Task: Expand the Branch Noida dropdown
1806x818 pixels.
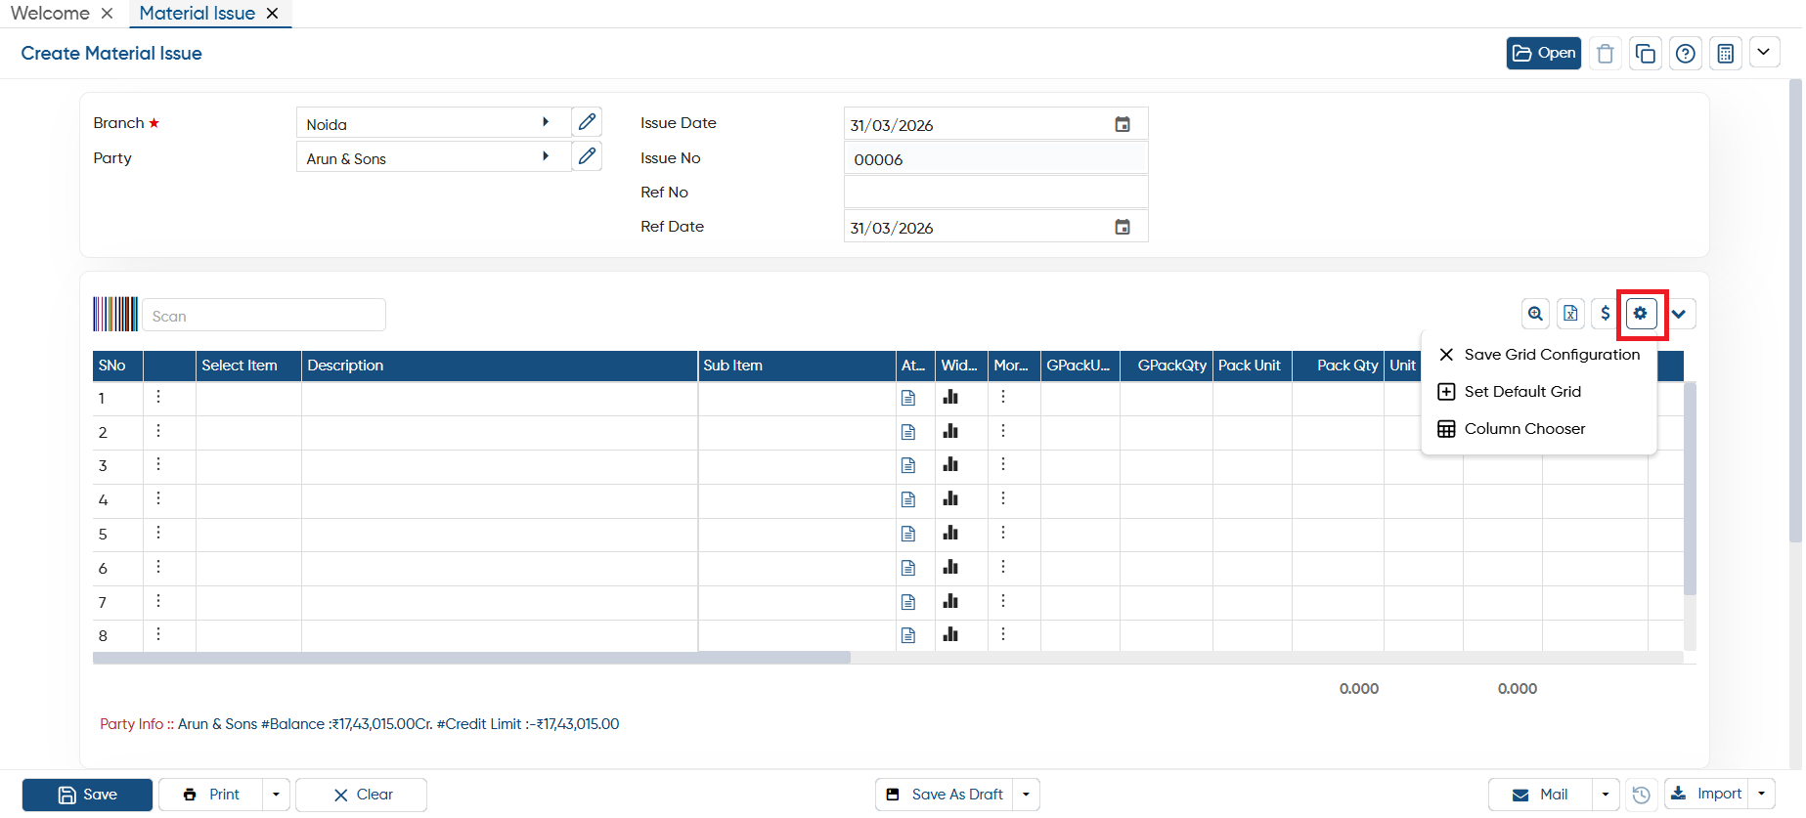Action: point(546,122)
